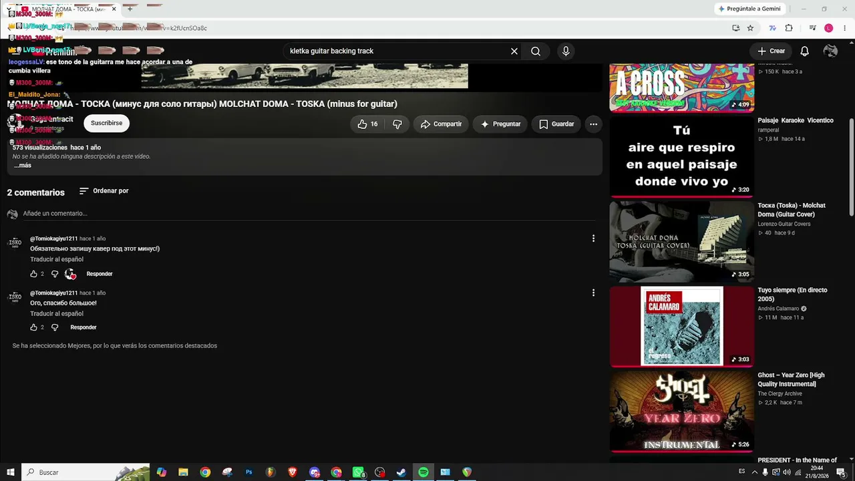Open the Crear create menu
Viewport: 855px width, 481px height.
pos(771,51)
